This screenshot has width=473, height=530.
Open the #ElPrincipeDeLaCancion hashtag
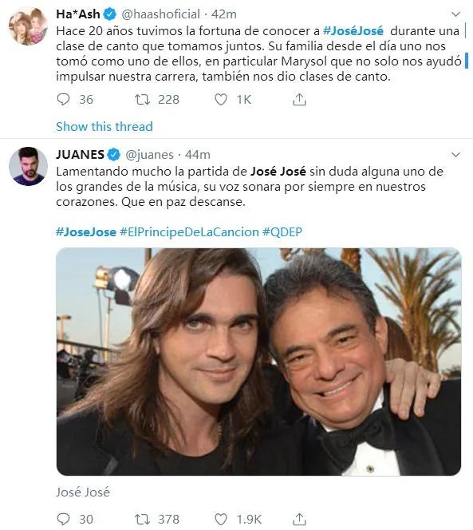189,231
